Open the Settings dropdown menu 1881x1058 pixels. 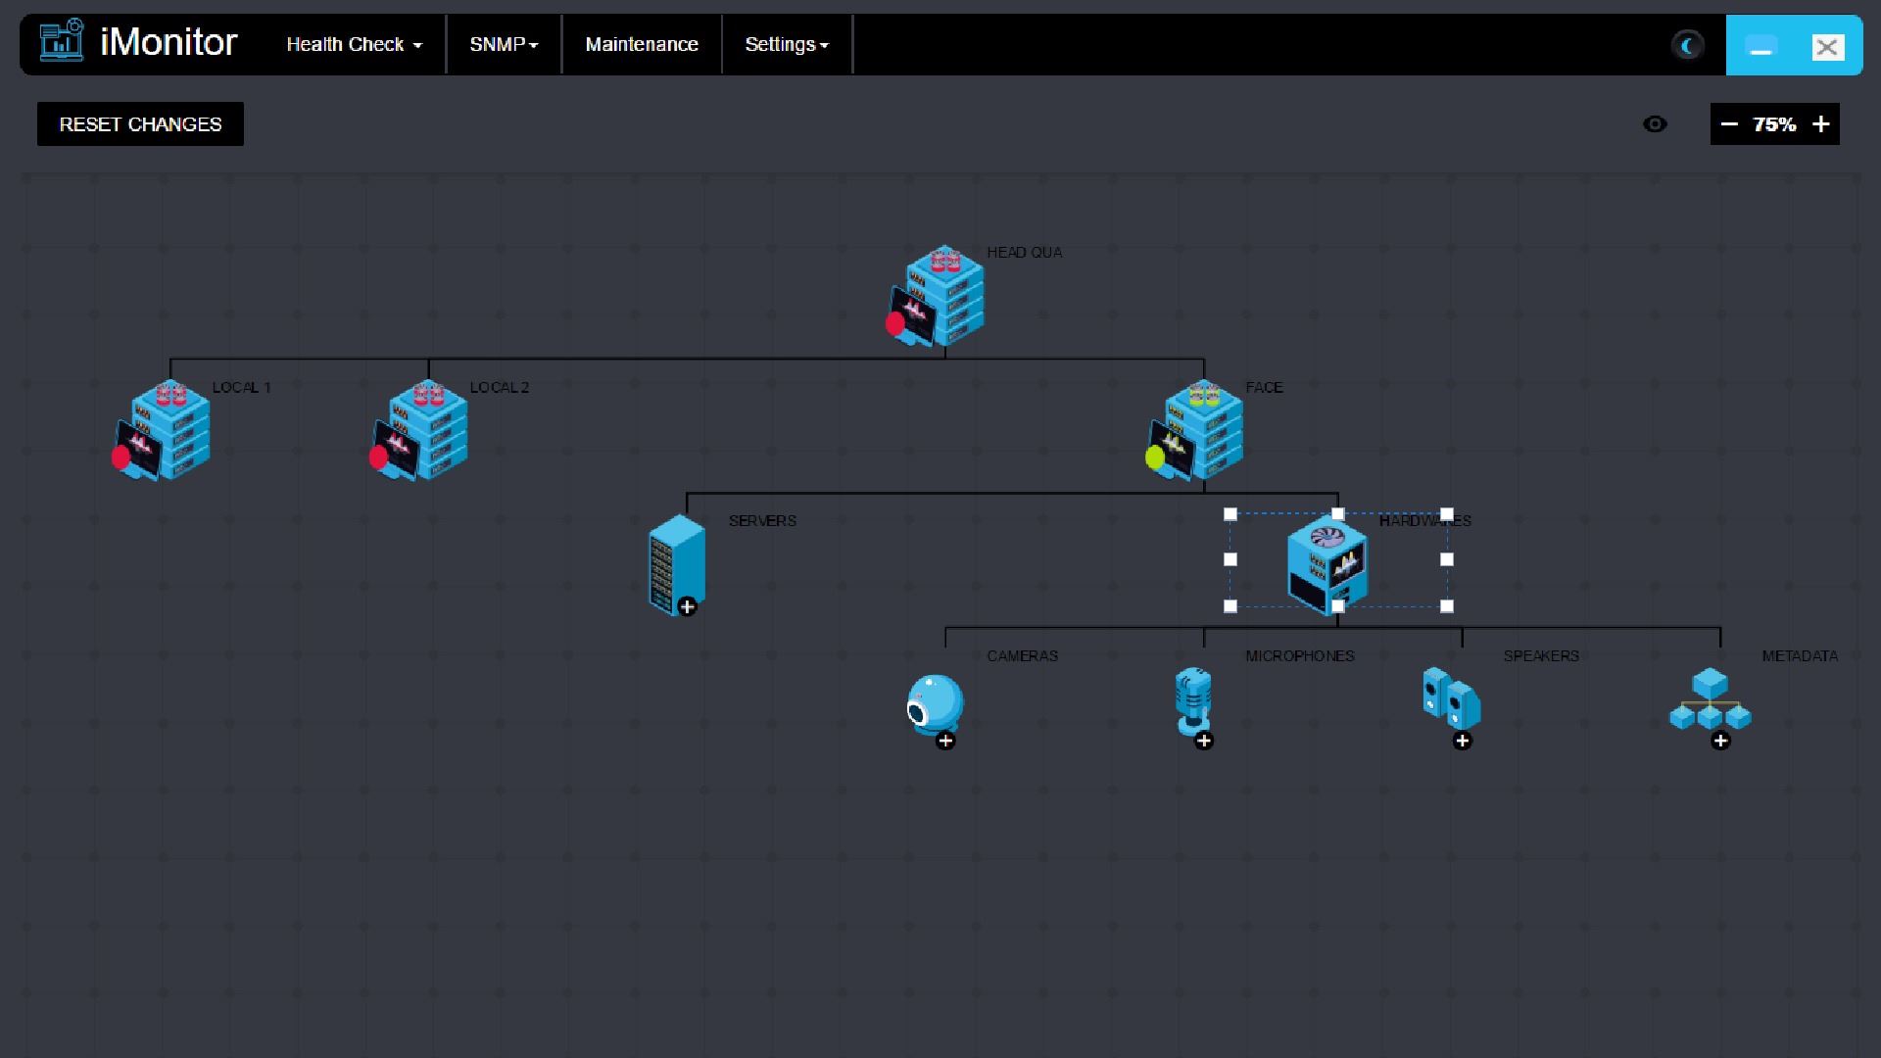787,44
